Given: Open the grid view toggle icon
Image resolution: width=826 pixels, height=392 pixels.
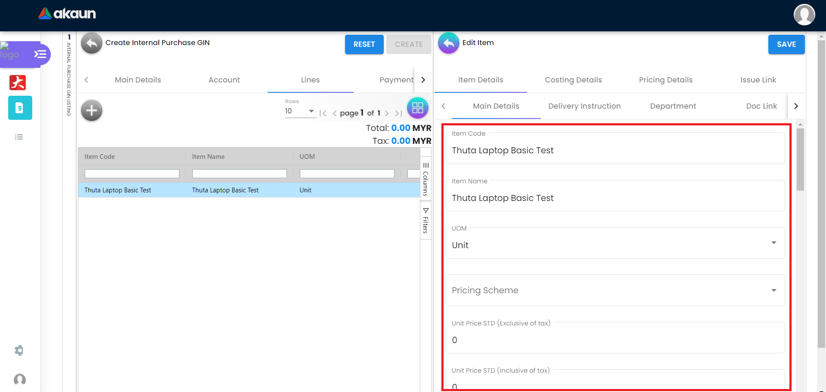Looking at the screenshot, I should pos(417,108).
